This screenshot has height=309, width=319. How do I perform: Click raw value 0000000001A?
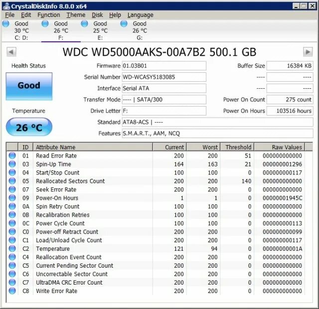[283, 249]
